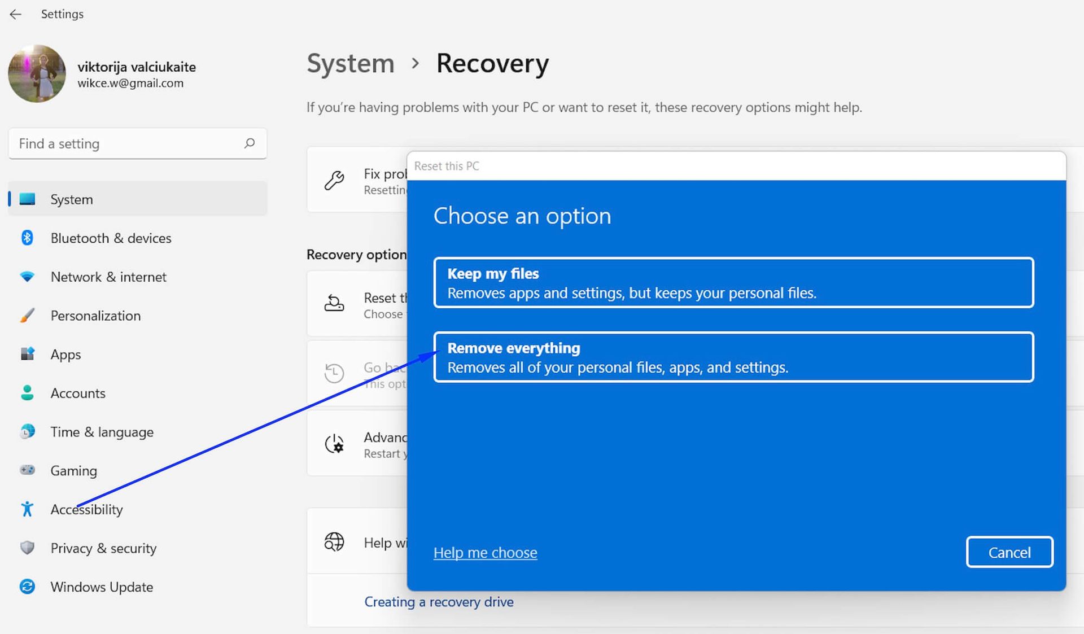
Task: Click Creating a recovery drive link
Action: coord(439,601)
